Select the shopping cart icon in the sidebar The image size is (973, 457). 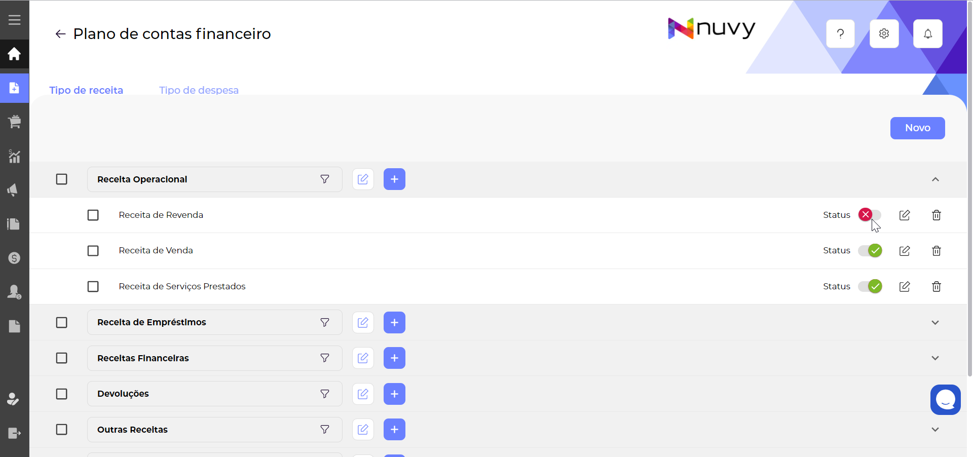coord(14,122)
